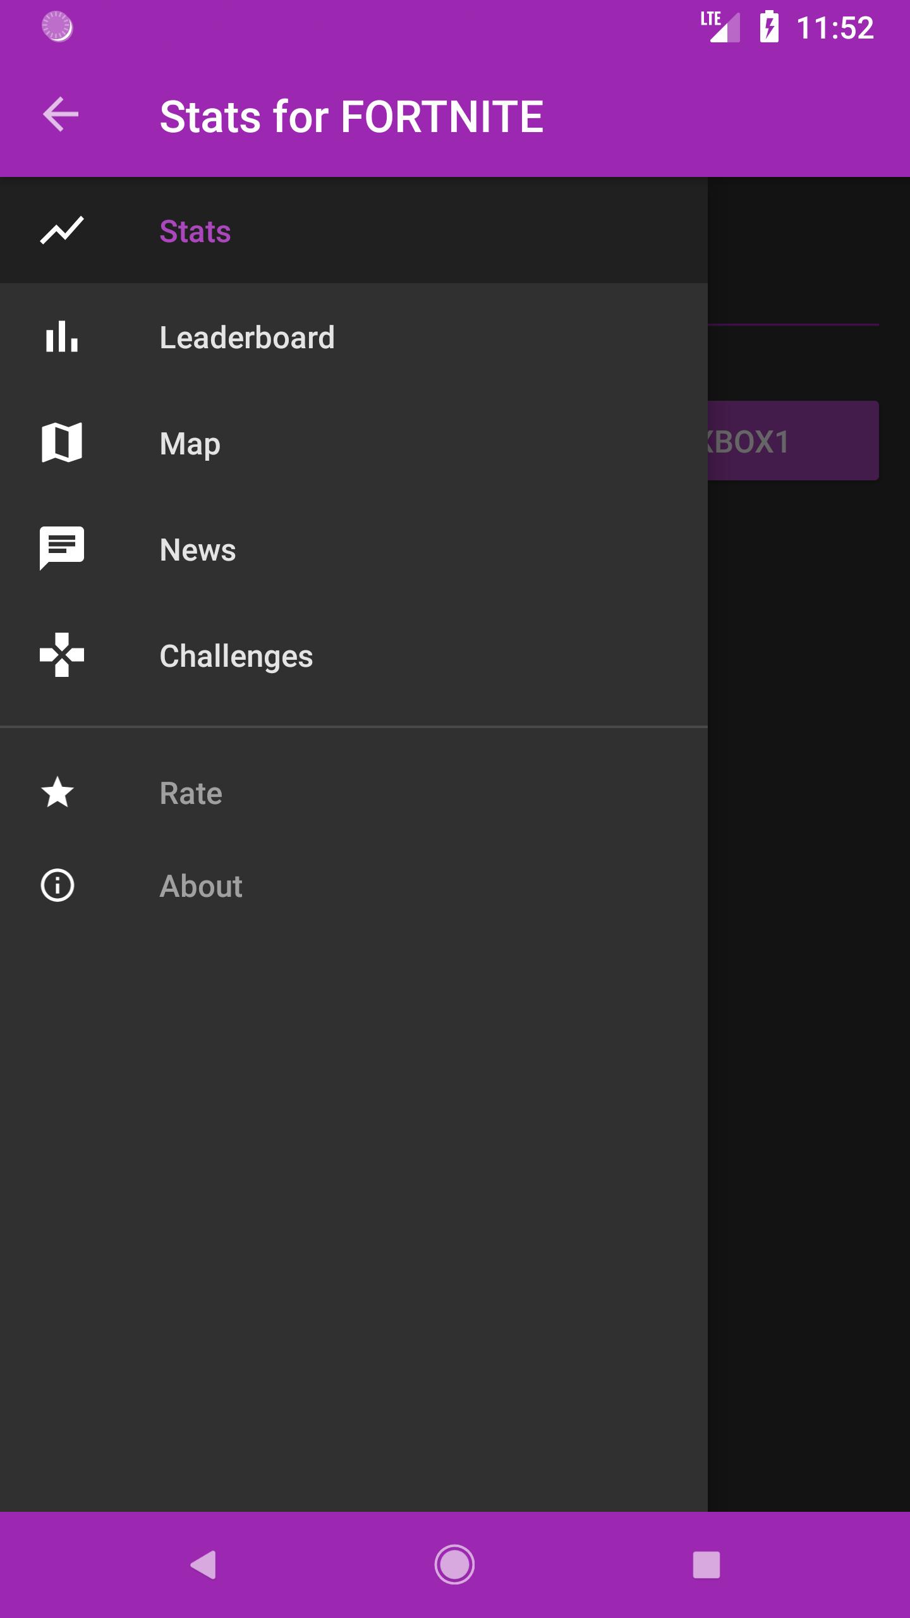Select Stats in the navigation drawer
Screen dimensions: 910x1618
195,231
